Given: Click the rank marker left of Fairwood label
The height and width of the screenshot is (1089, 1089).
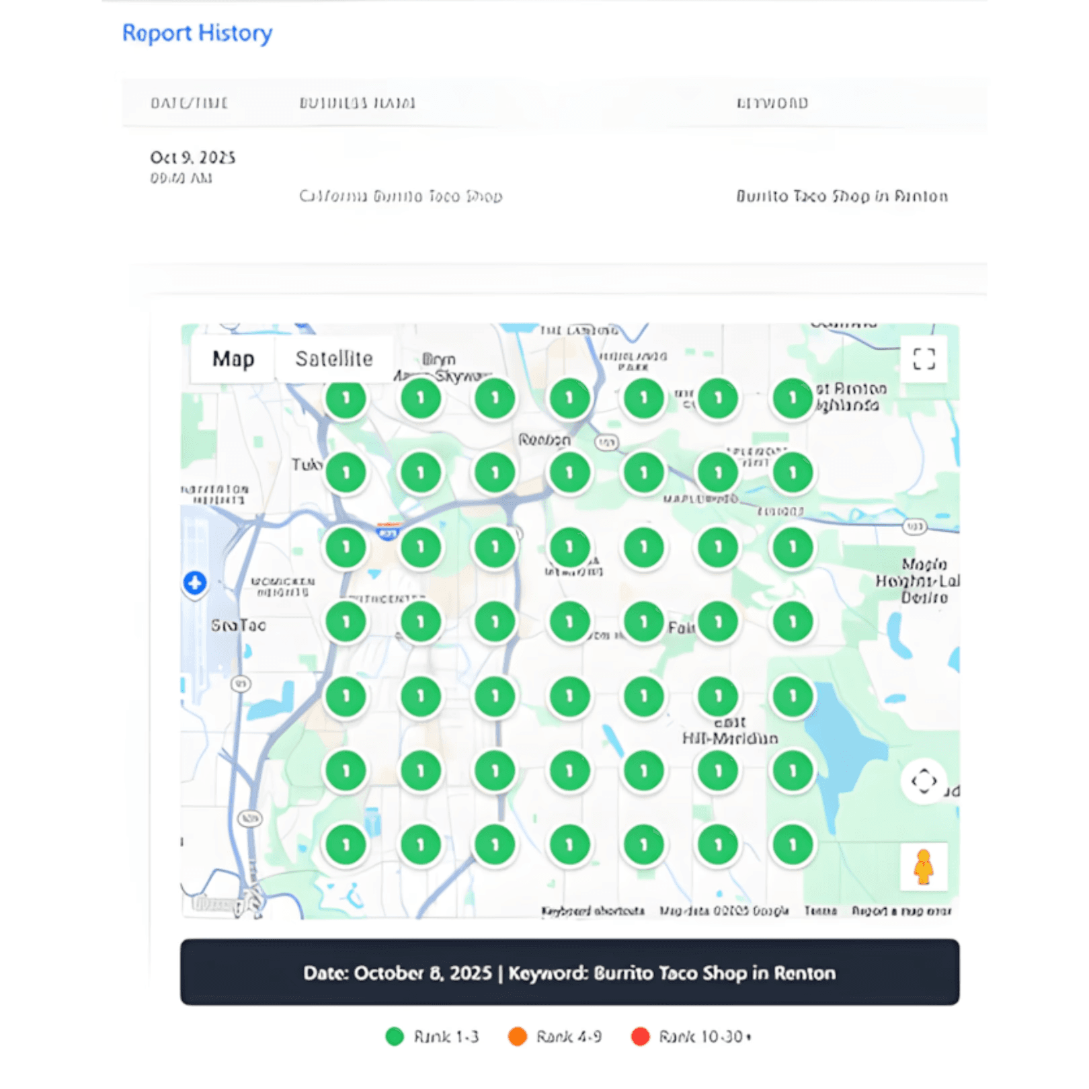Looking at the screenshot, I should pyautogui.click(x=644, y=622).
